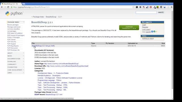The width and height of the screenshot is (182, 102).
Task: Open PyPI Security in the sidebar
Action: pyautogui.click(x=12, y=42)
